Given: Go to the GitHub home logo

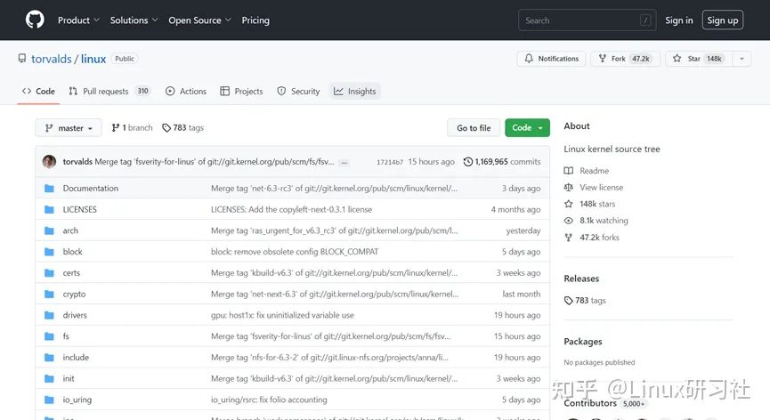Looking at the screenshot, I should pyautogui.click(x=35, y=20).
